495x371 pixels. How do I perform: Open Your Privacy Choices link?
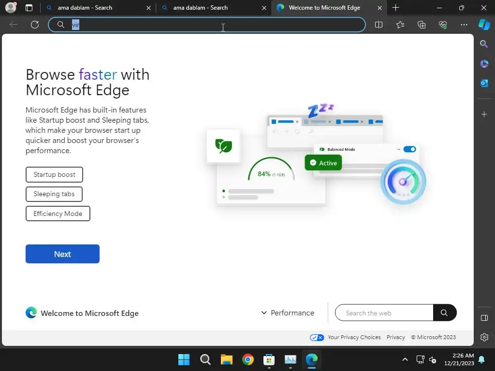pos(354,337)
